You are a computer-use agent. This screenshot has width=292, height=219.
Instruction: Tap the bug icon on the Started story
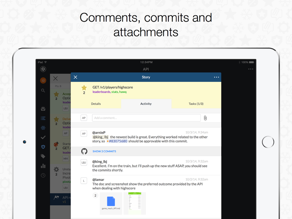pos(56,144)
